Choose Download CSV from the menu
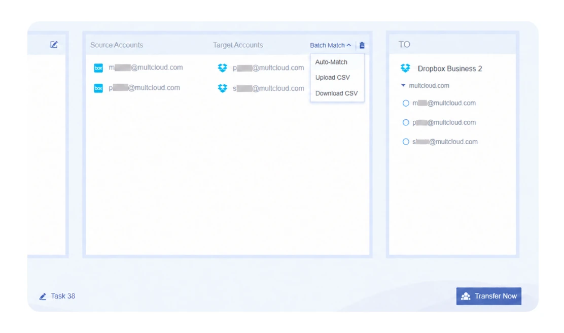564x333 pixels. (x=336, y=93)
